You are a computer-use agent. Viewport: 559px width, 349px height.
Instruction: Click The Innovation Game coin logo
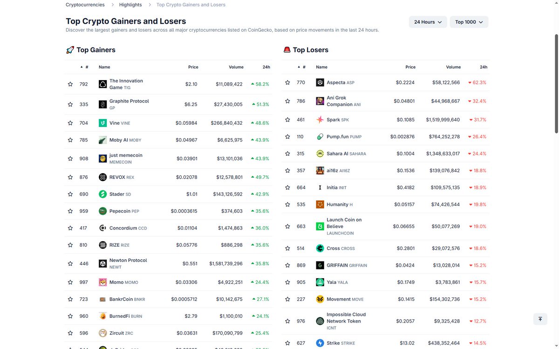103,84
